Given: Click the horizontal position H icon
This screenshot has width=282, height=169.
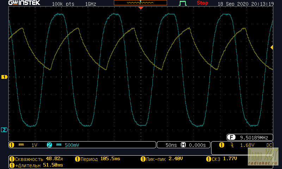Looking at the screenshot, I should (x=183, y=145).
